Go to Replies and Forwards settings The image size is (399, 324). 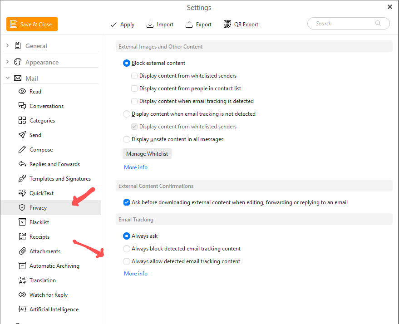pyautogui.click(x=54, y=164)
